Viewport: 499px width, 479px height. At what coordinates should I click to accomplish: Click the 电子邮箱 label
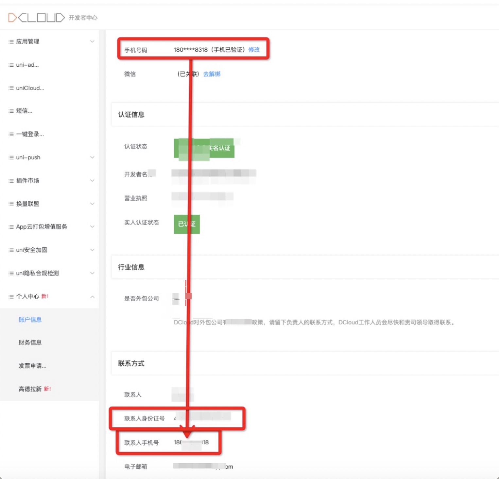point(136,467)
